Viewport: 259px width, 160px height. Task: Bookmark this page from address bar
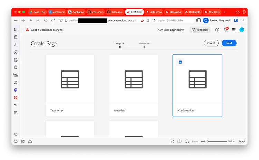click(x=148, y=20)
